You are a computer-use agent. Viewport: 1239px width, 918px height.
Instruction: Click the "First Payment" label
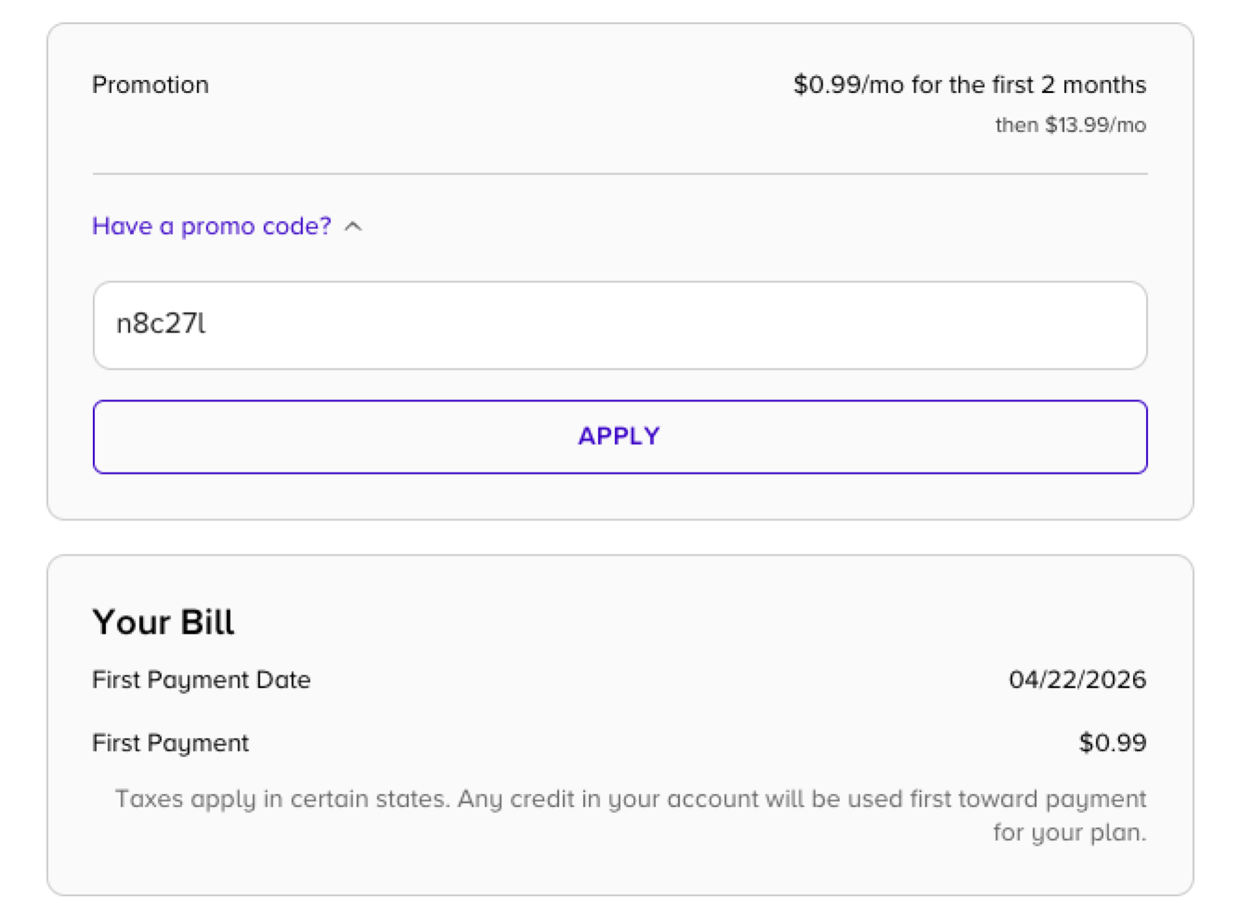click(170, 743)
